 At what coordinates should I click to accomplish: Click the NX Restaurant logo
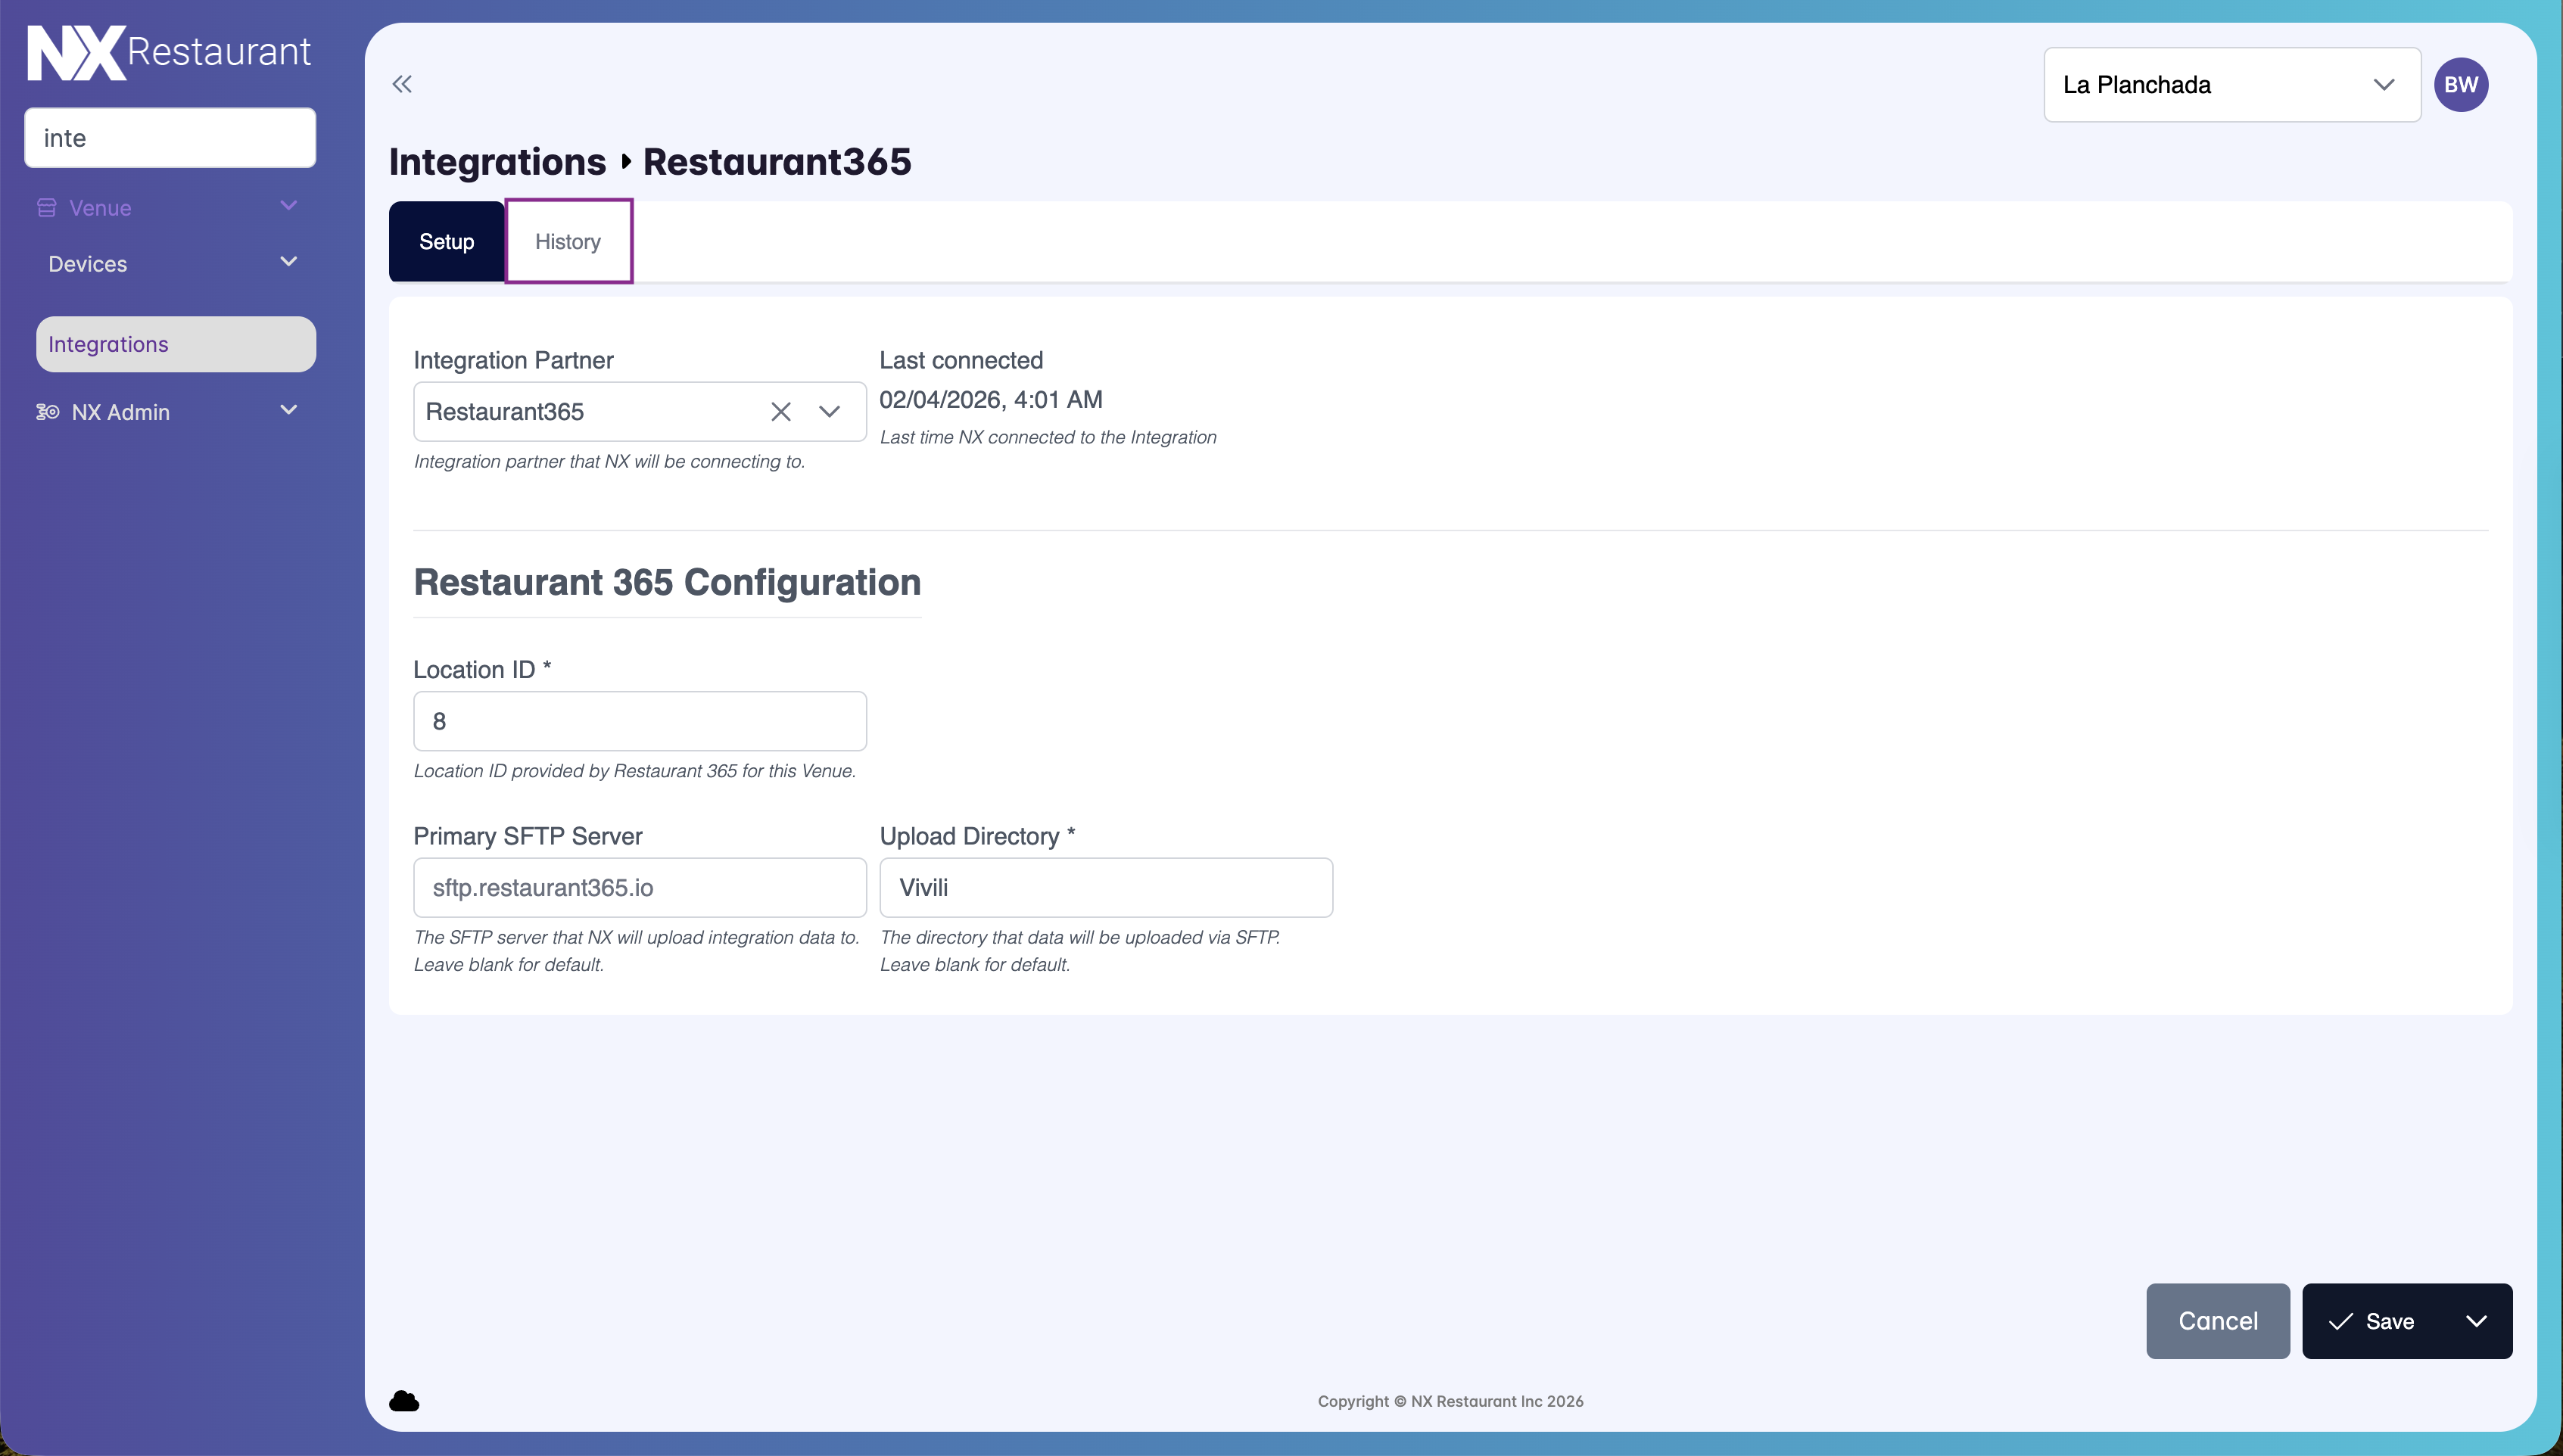(169, 52)
